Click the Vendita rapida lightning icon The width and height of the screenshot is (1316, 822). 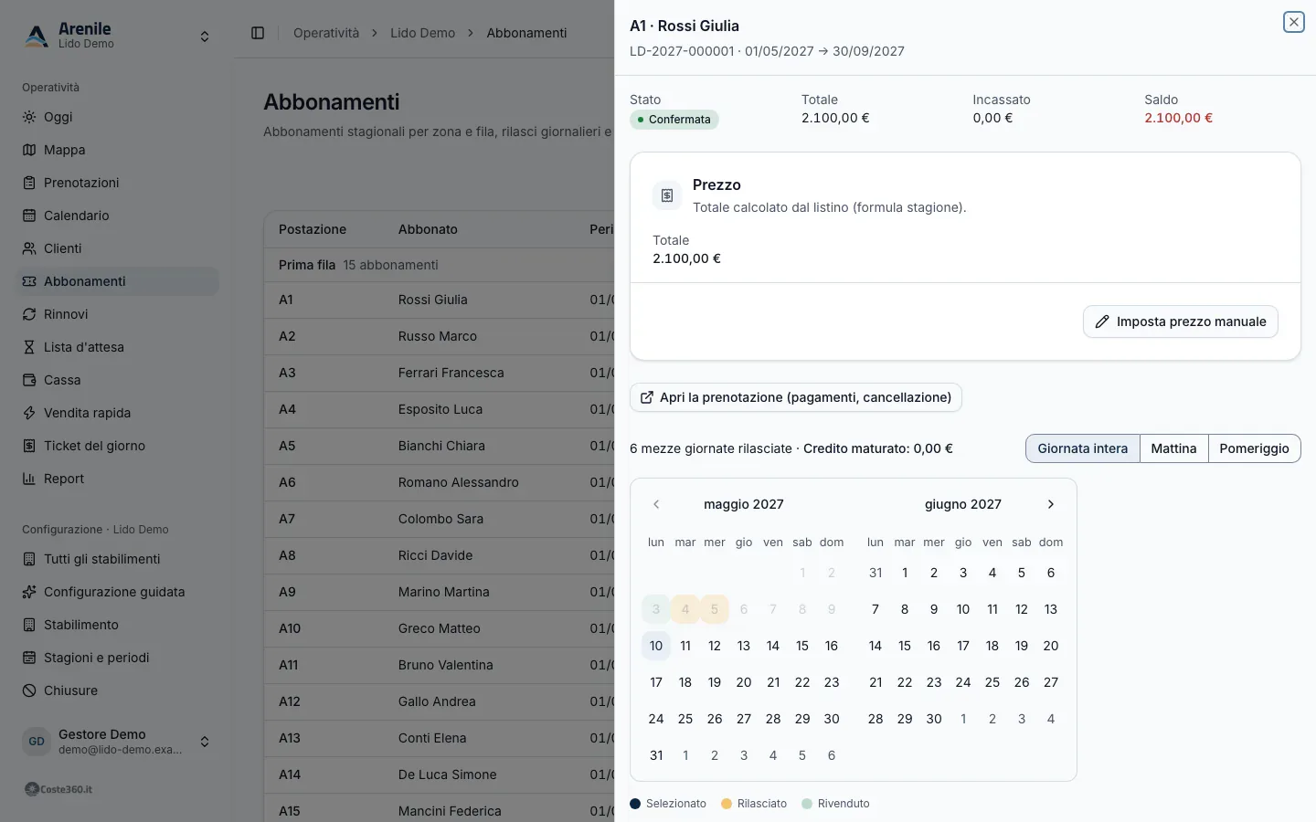click(29, 413)
